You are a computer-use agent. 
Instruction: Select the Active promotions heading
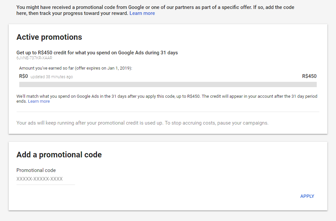49,37
